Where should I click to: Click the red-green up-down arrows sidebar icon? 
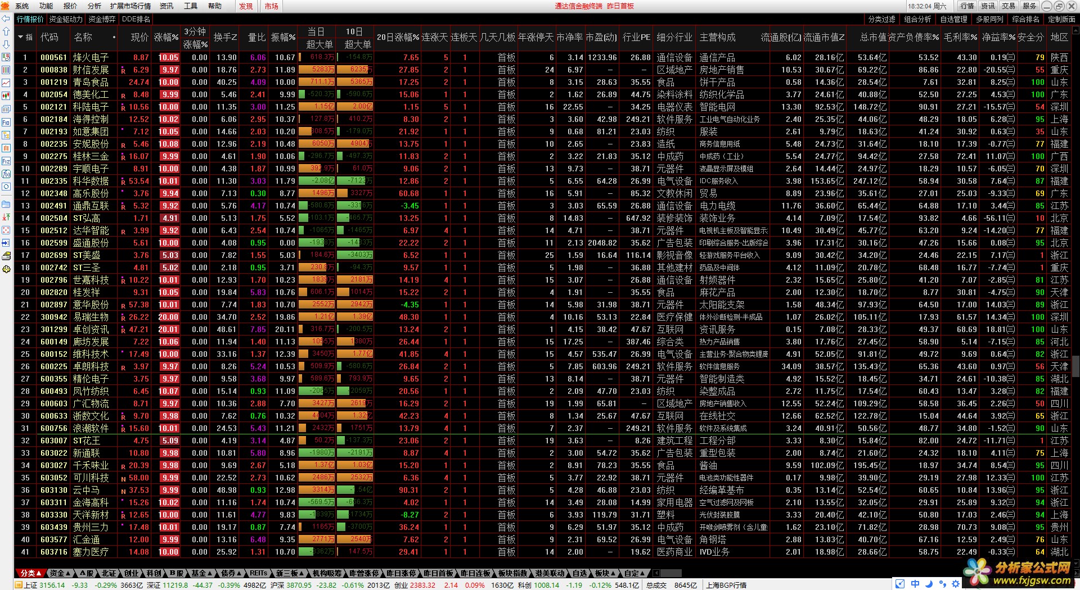tap(6, 217)
